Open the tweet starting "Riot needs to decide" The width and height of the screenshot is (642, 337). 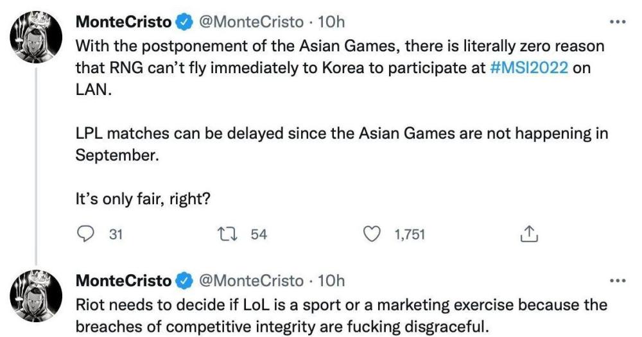tap(340, 315)
